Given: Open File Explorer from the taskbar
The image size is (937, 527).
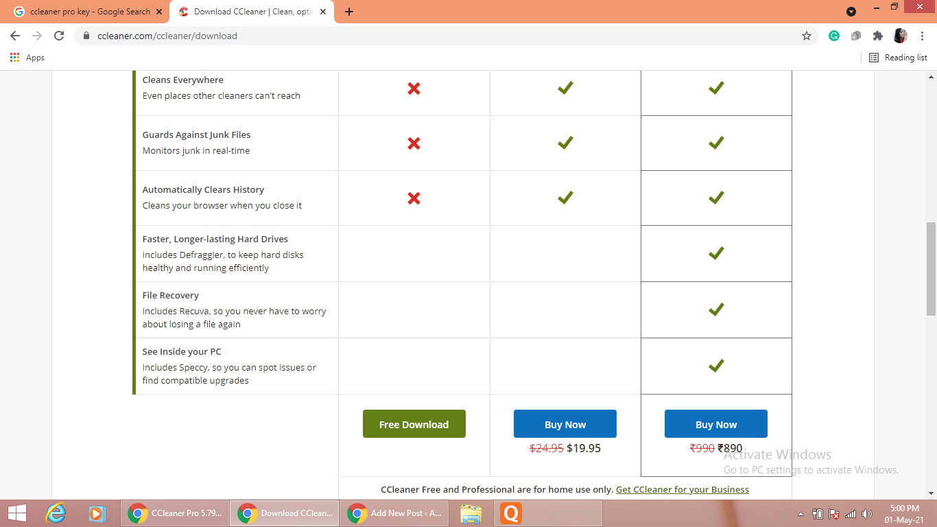Looking at the screenshot, I should click(x=471, y=513).
